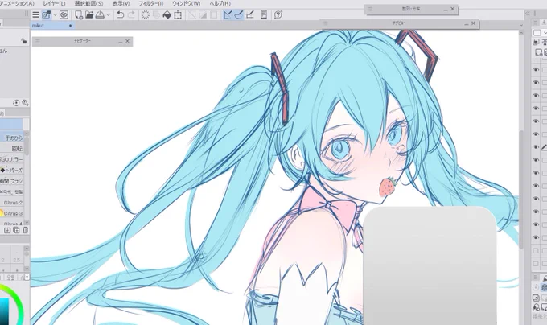Click the canvas vertical scrollbar
This screenshot has height=325, width=547.
click(521, 188)
